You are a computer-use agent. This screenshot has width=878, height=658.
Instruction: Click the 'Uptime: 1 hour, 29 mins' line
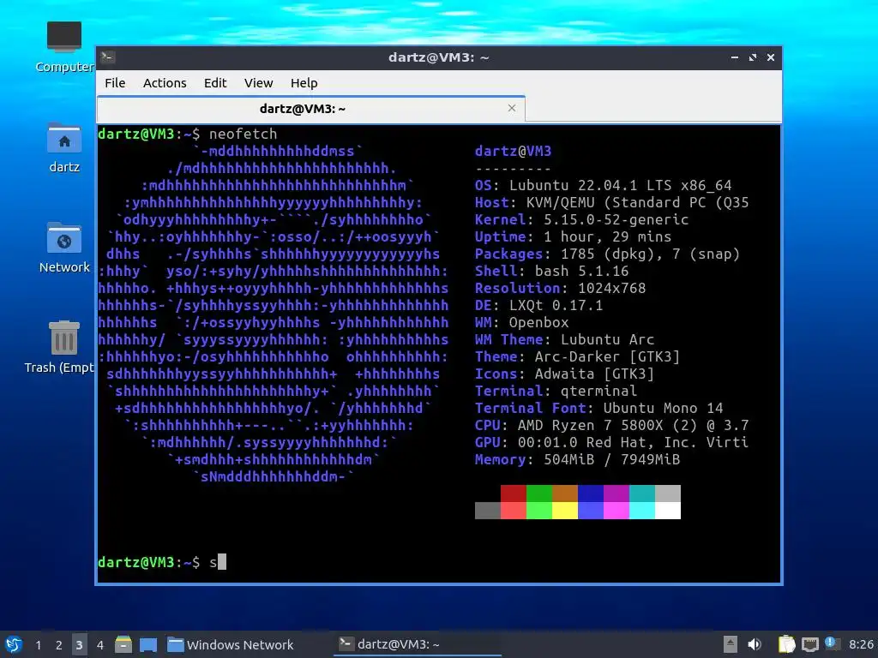coord(573,236)
